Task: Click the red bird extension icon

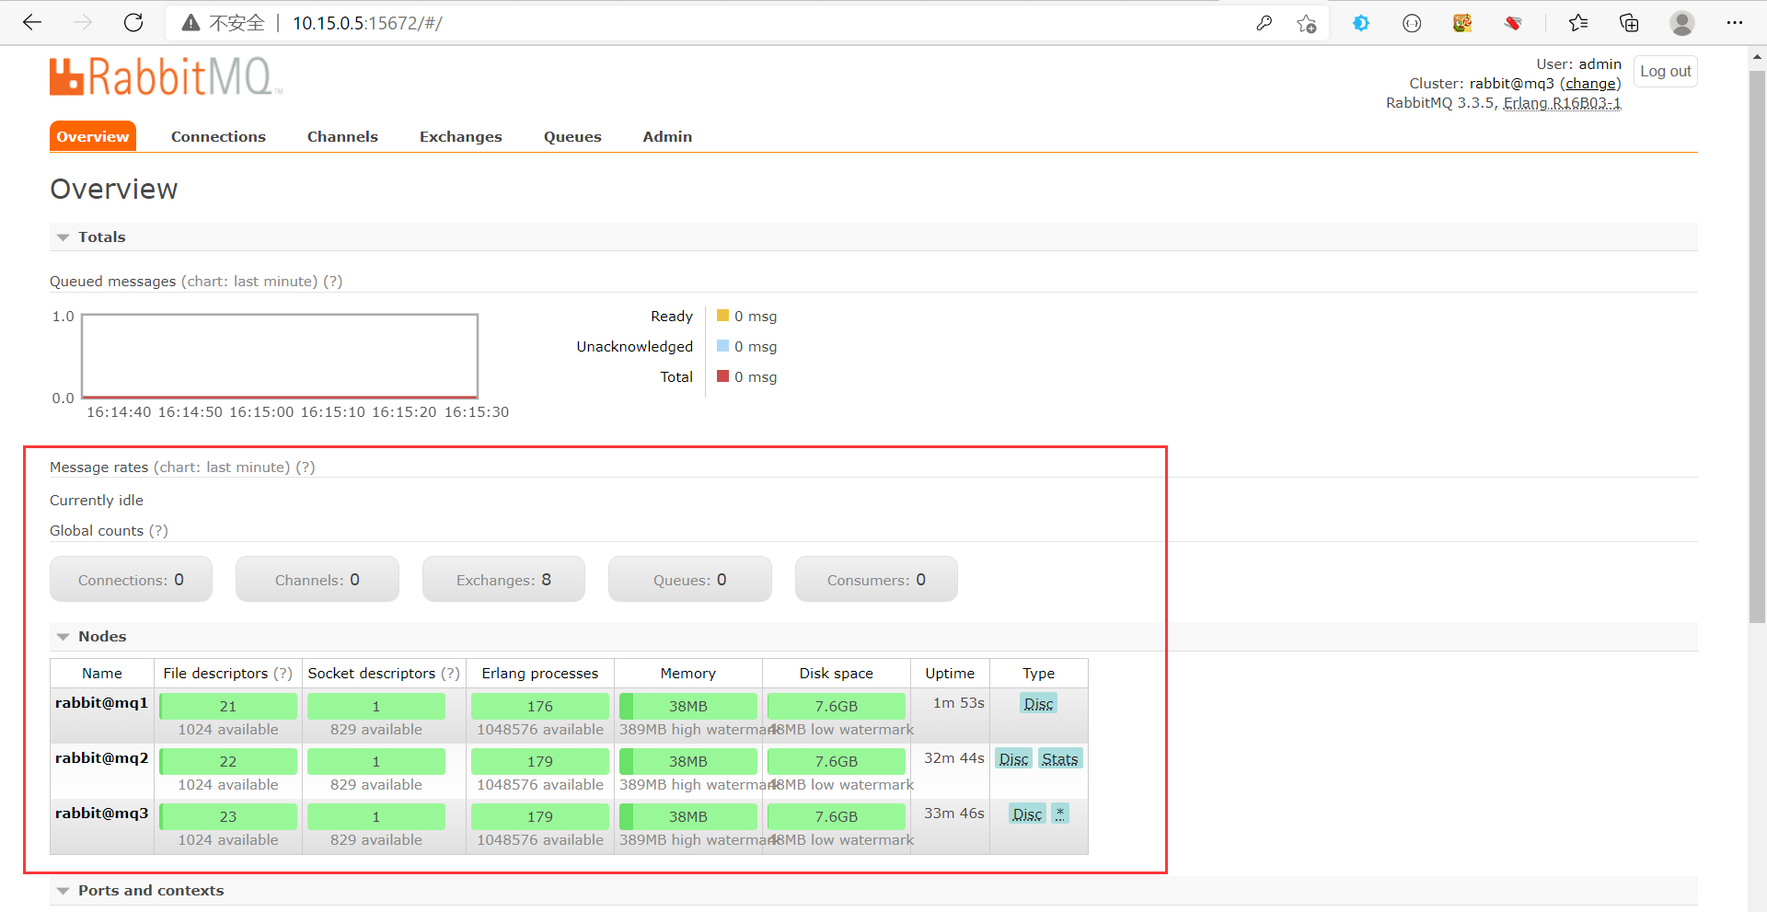Action: pos(1513,23)
